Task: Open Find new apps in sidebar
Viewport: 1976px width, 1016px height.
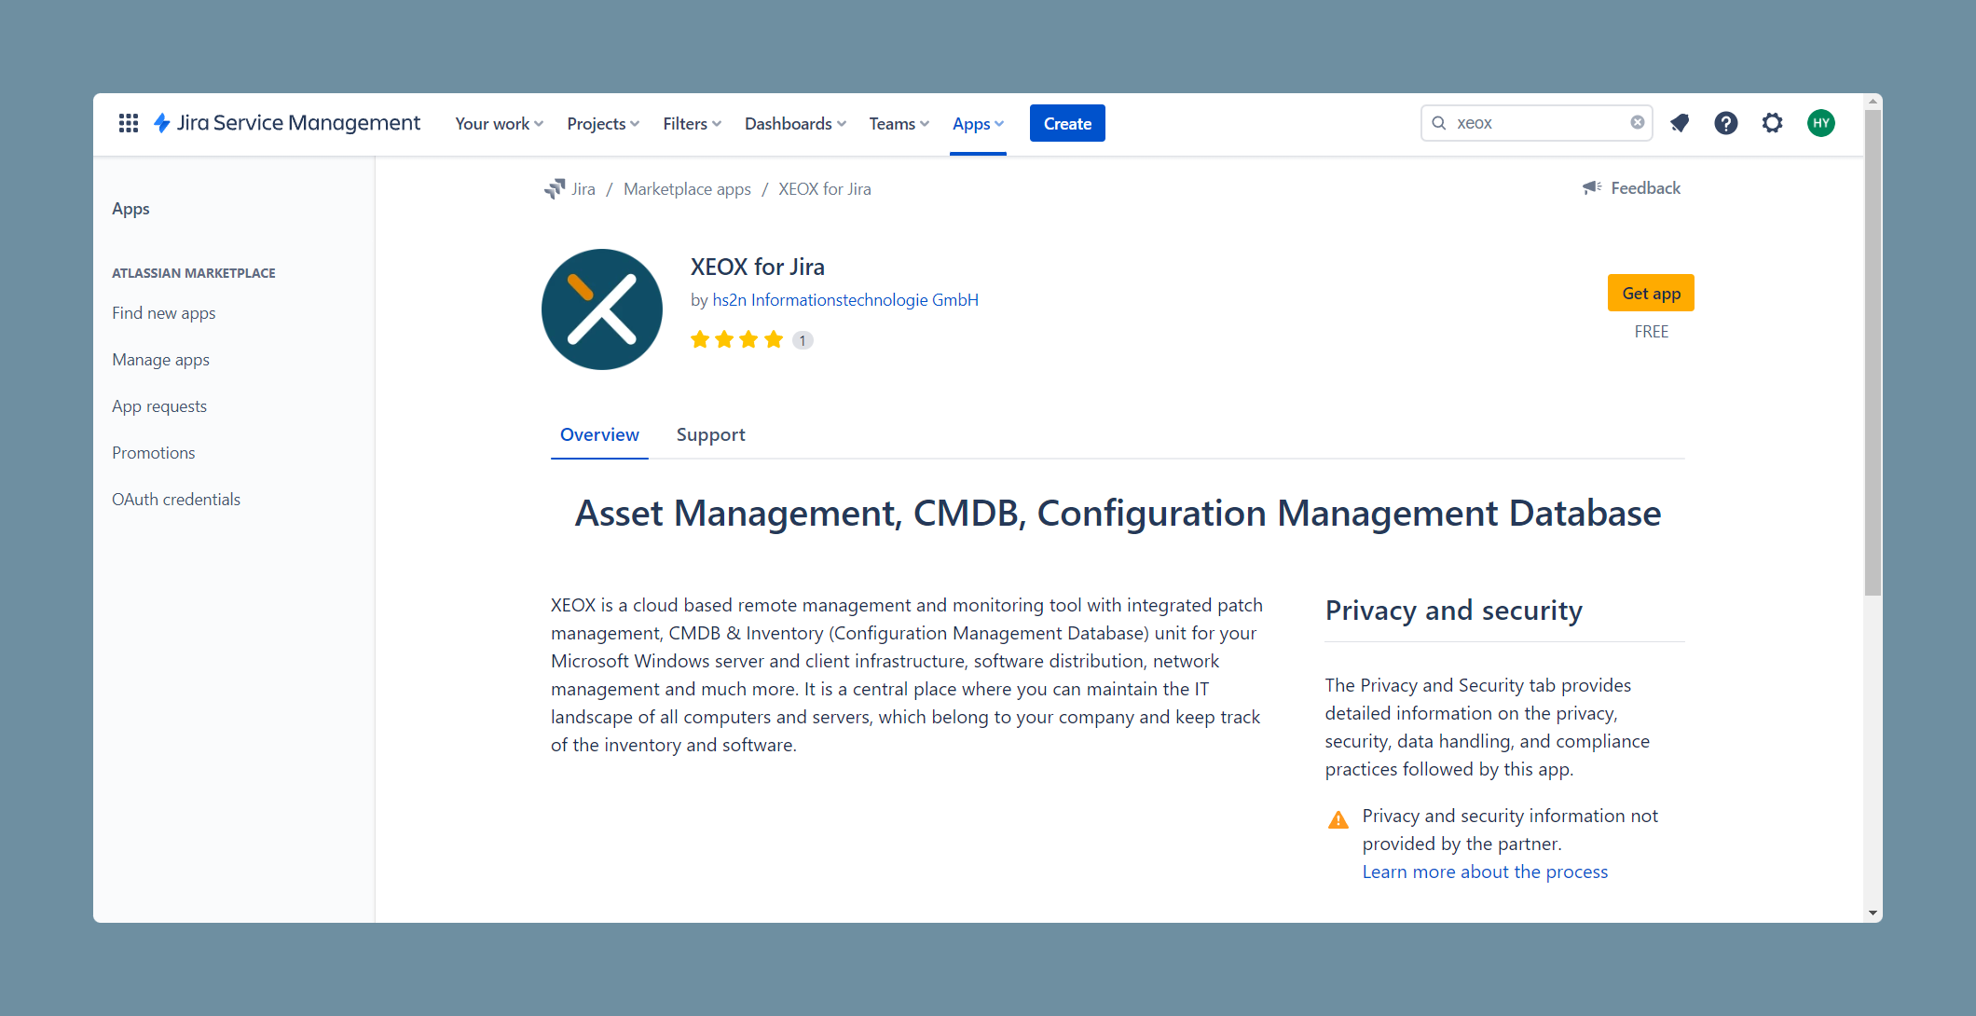Action: click(x=164, y=313)
